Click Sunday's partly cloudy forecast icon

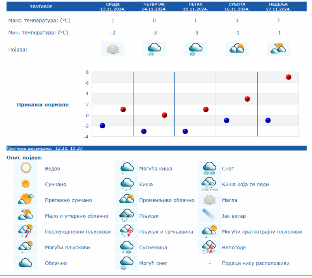point(278,49)
